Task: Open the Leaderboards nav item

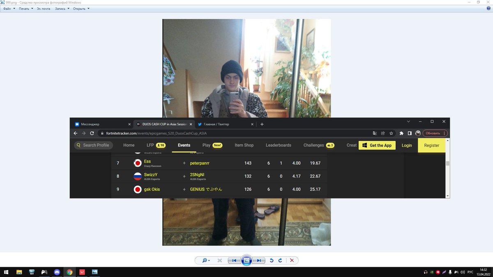Action: tap(279, 145)
